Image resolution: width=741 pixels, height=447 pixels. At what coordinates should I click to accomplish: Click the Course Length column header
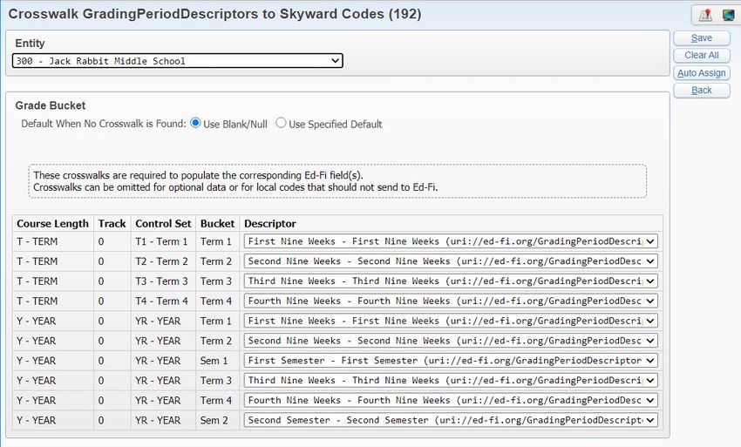pos(53,223)
